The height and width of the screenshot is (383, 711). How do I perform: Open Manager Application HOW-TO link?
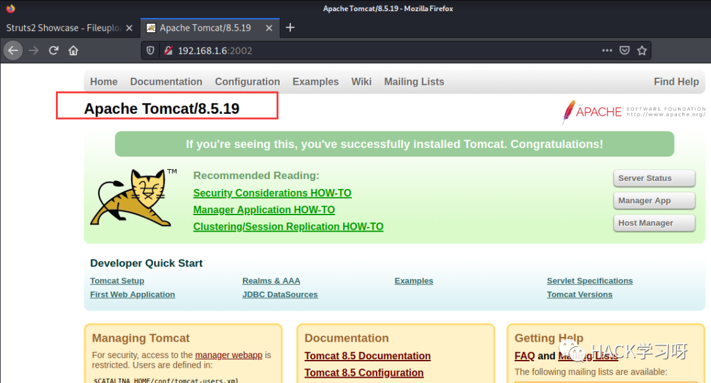(264, 210)
